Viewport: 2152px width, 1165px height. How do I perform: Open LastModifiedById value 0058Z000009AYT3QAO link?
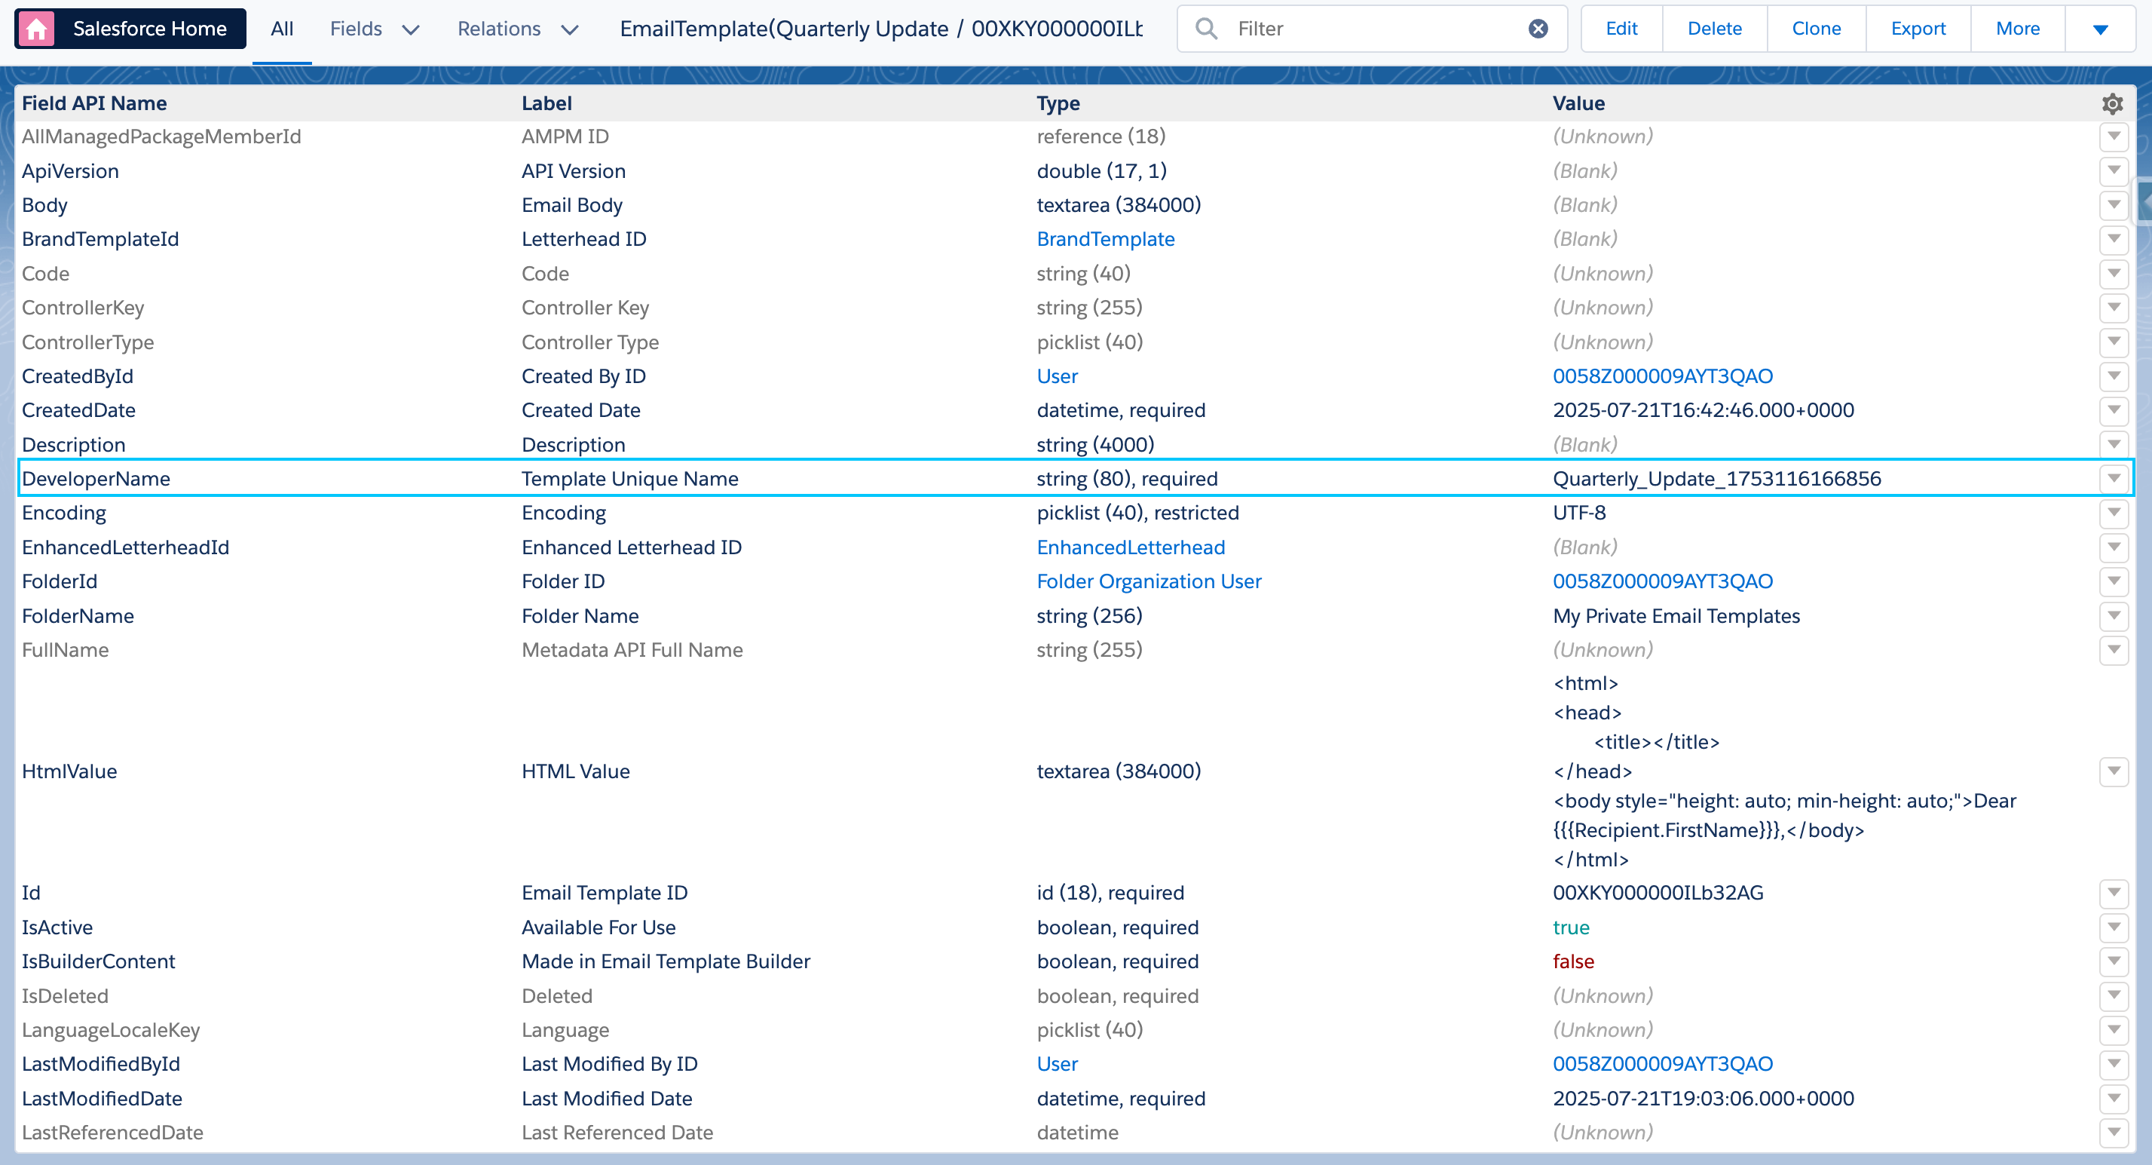(x=1663, y=1065)
